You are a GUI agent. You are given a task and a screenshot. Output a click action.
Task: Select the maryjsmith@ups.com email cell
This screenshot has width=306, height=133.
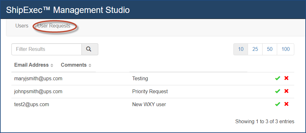pyautogui.click(x=38, y=79)
